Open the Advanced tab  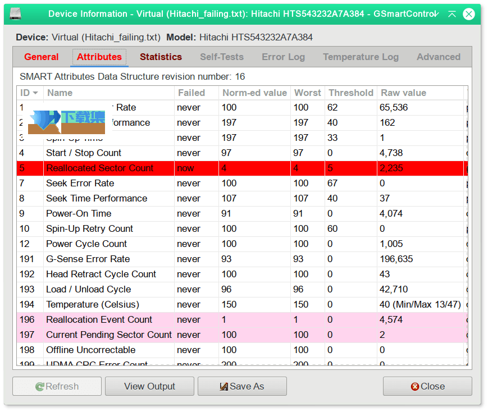pyautogui.click(x=439, y=57)
